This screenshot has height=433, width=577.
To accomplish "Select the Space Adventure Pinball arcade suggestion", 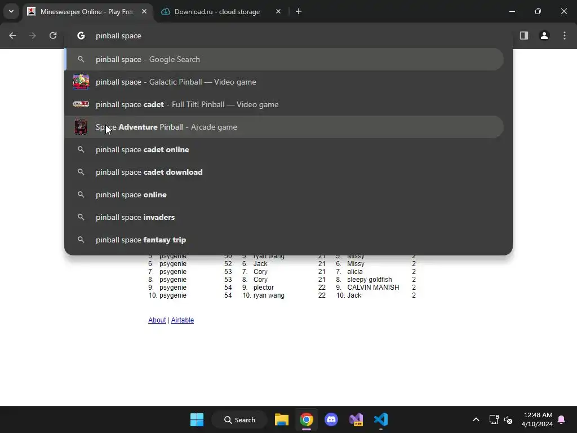I will pos(284,127).
